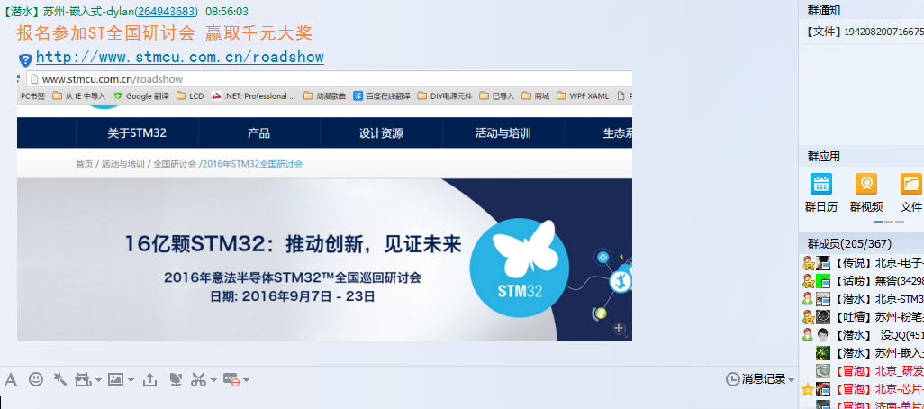Click the QQ number 264943683 link
924x409 pixels.
point(167,11)
